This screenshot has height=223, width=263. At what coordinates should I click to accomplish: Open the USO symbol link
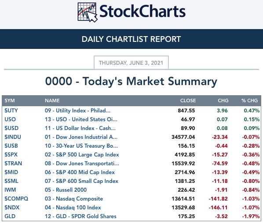10,119
